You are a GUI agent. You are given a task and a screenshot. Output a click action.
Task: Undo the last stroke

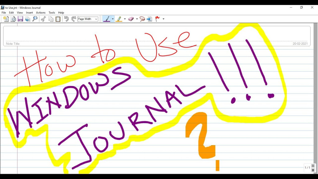[x=66, y=19]
